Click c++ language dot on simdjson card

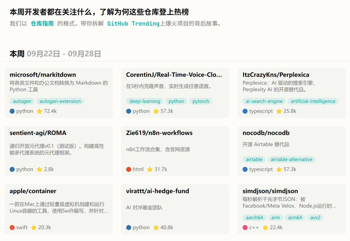click(245, 228)
